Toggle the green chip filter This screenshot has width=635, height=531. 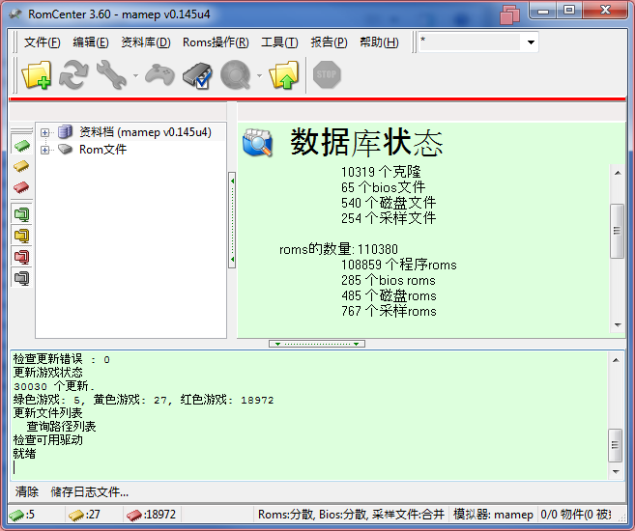coord(21,147)
